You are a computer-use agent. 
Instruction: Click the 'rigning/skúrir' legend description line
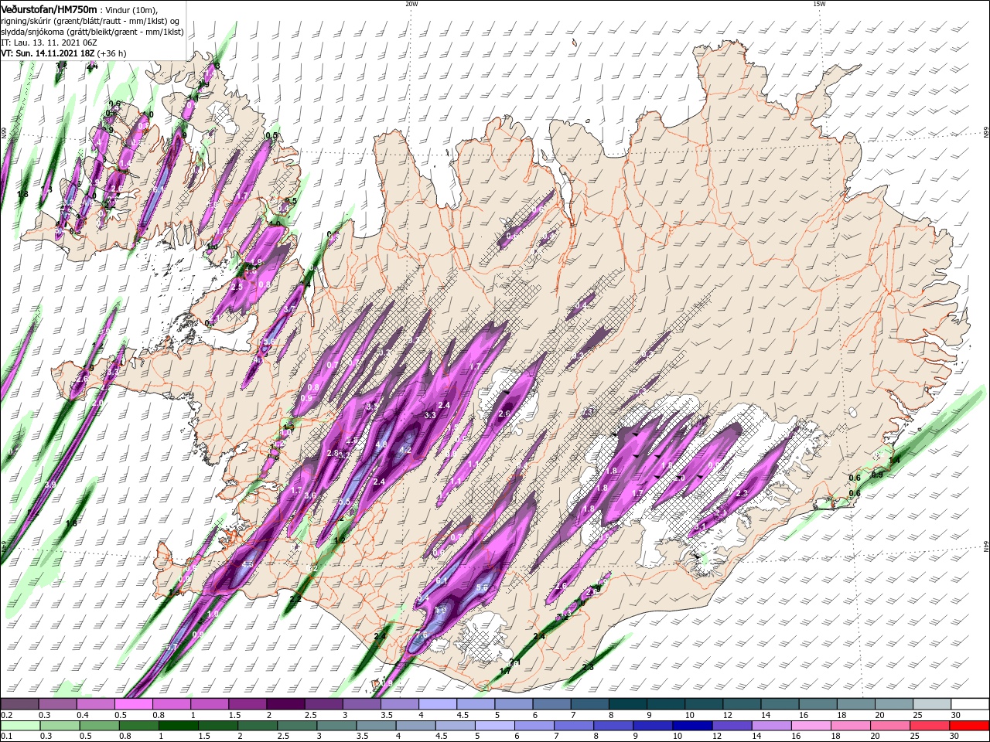click(90, 20)
